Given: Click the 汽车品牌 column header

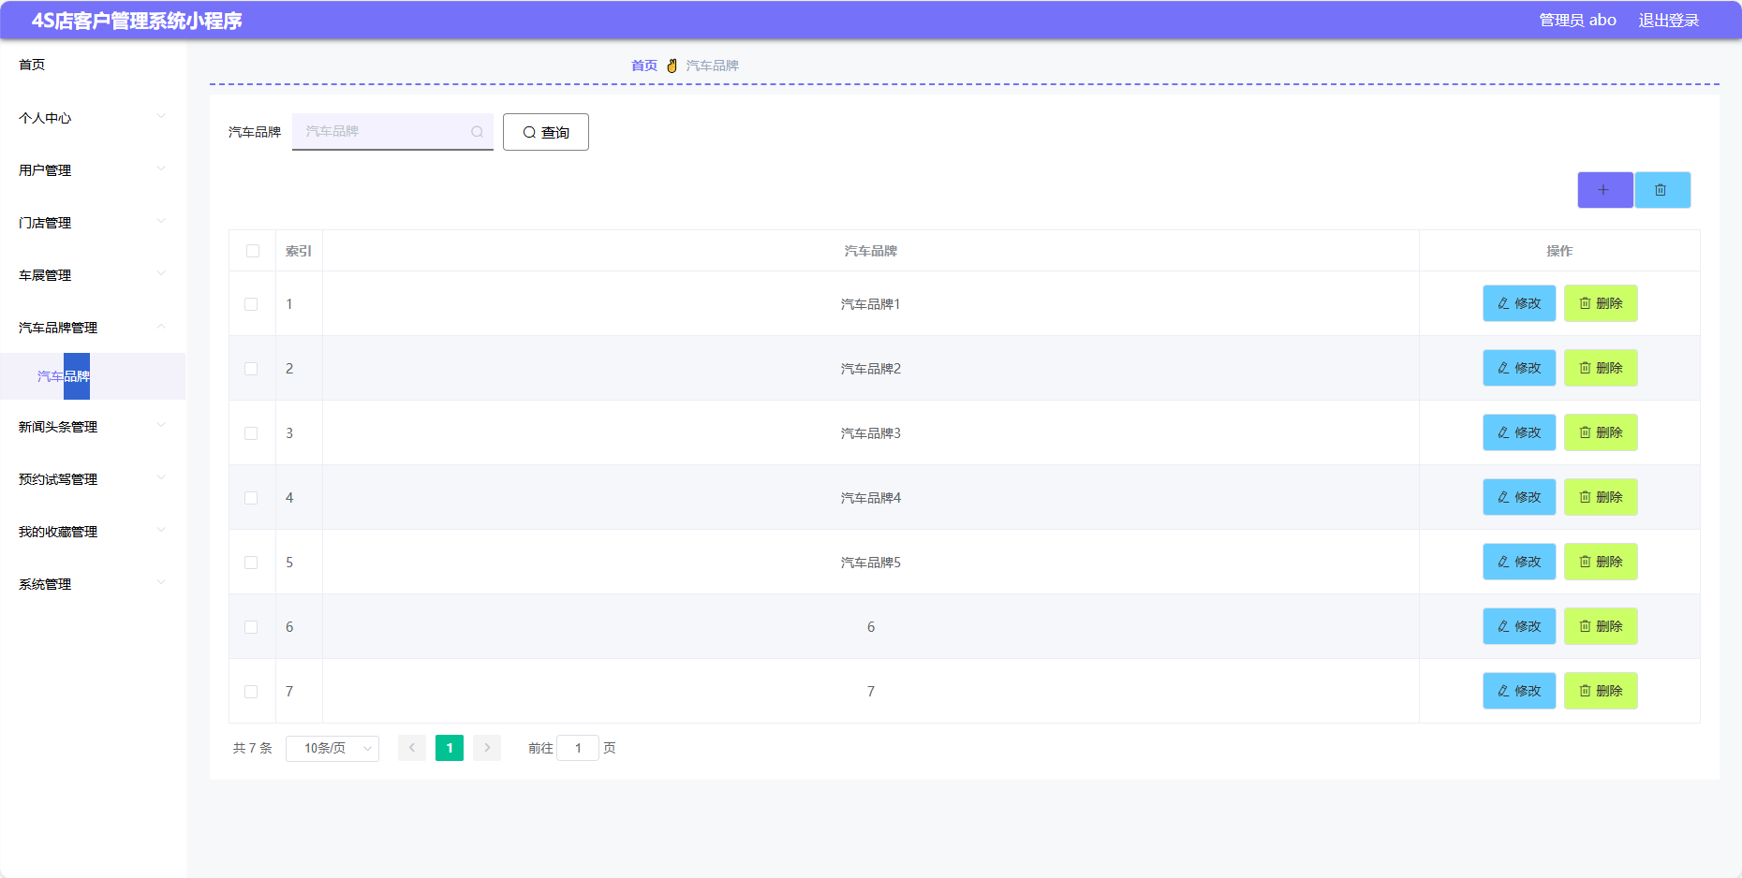Looking at the screenshot, I should (x=871, y=251).
